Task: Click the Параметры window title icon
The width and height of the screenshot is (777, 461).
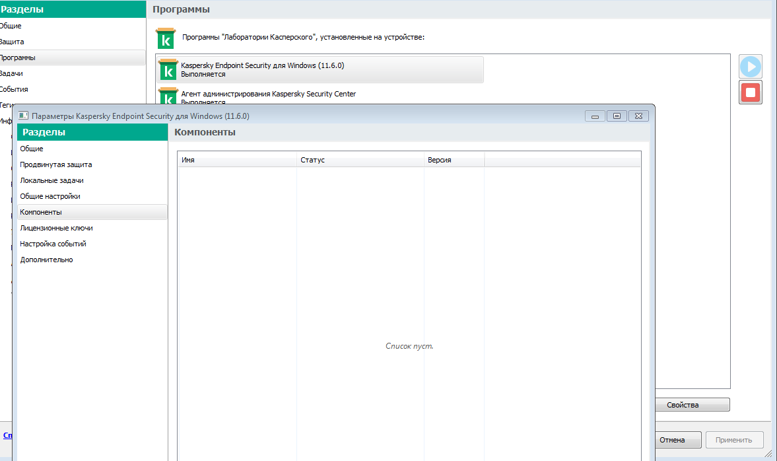Action: tap(23, 116)
